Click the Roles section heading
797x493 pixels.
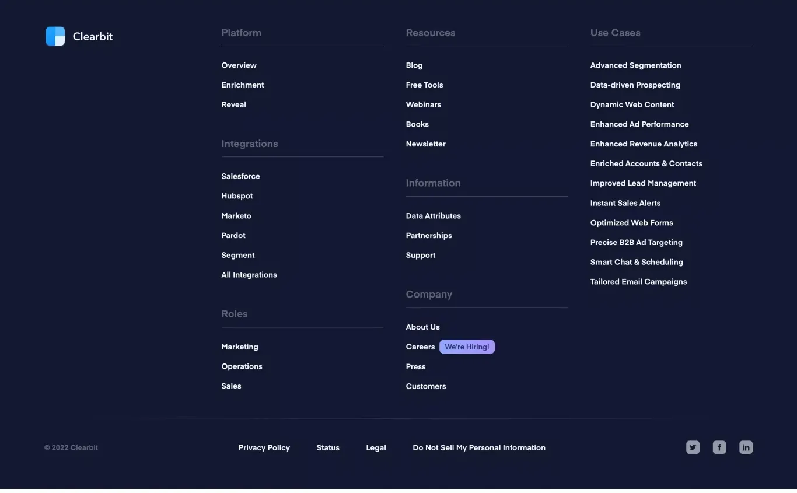pyautogui.click(x=235, y=314)
